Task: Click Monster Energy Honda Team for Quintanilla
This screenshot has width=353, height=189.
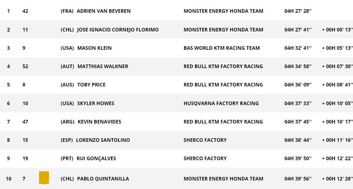Action: pyautogui.click(x=223, y=179)
